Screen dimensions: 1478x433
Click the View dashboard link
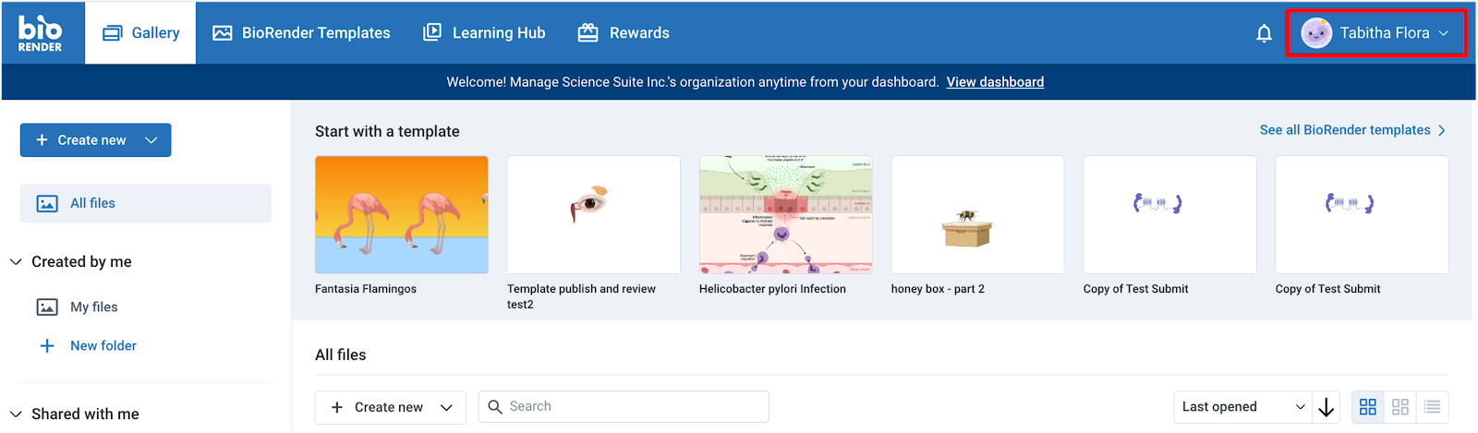pos(995,82)
